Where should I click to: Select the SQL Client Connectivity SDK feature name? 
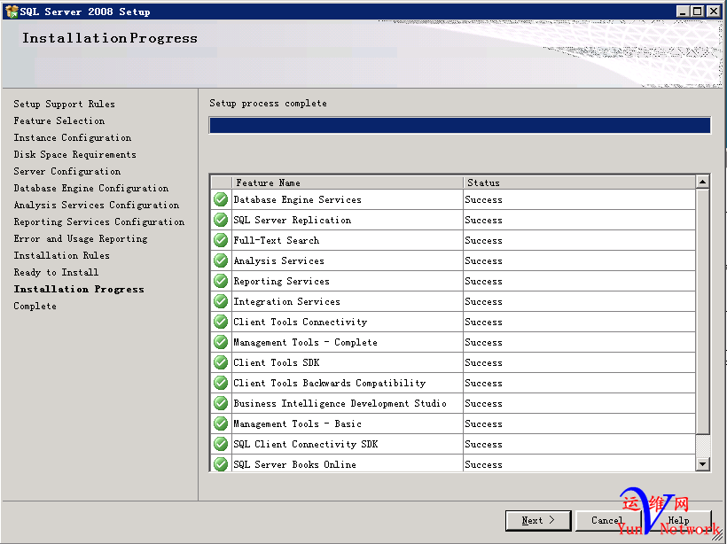(306, 444)
